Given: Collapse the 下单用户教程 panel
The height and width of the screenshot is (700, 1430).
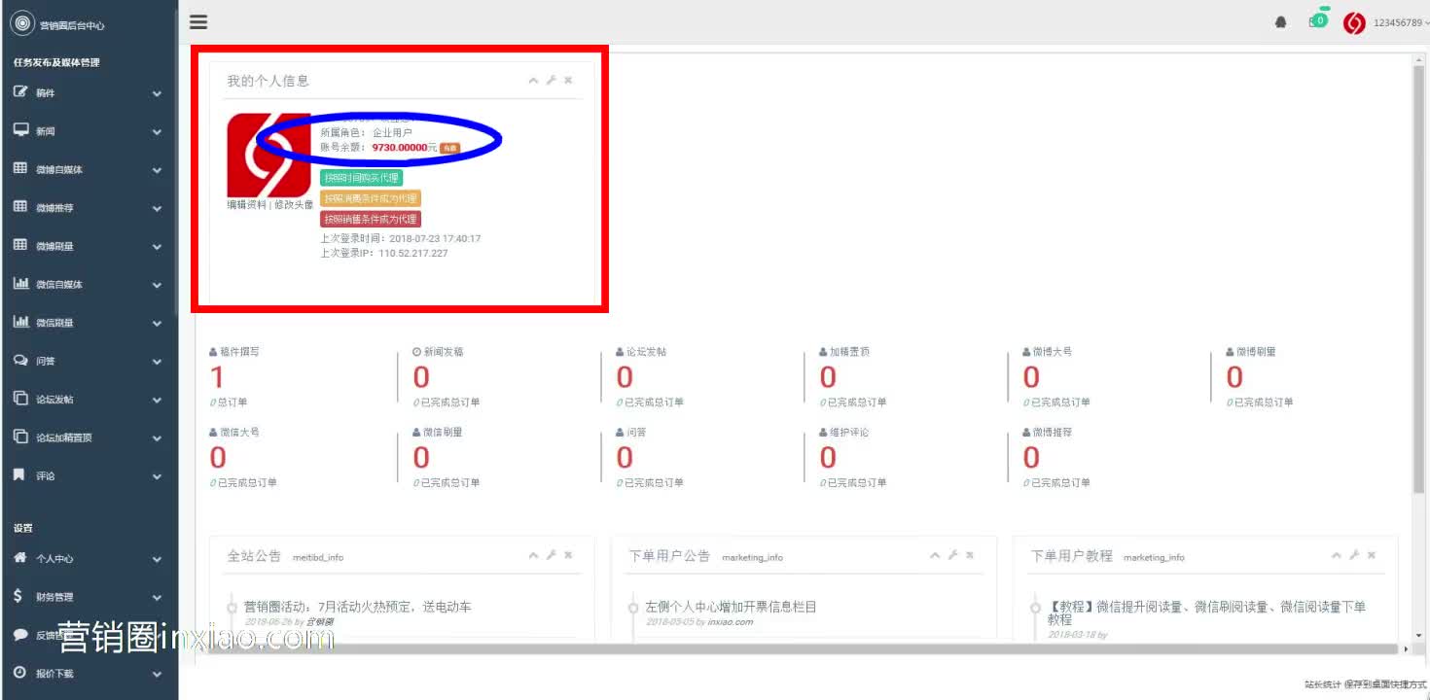Looking at the screenshot, I should click(1337, 555).
